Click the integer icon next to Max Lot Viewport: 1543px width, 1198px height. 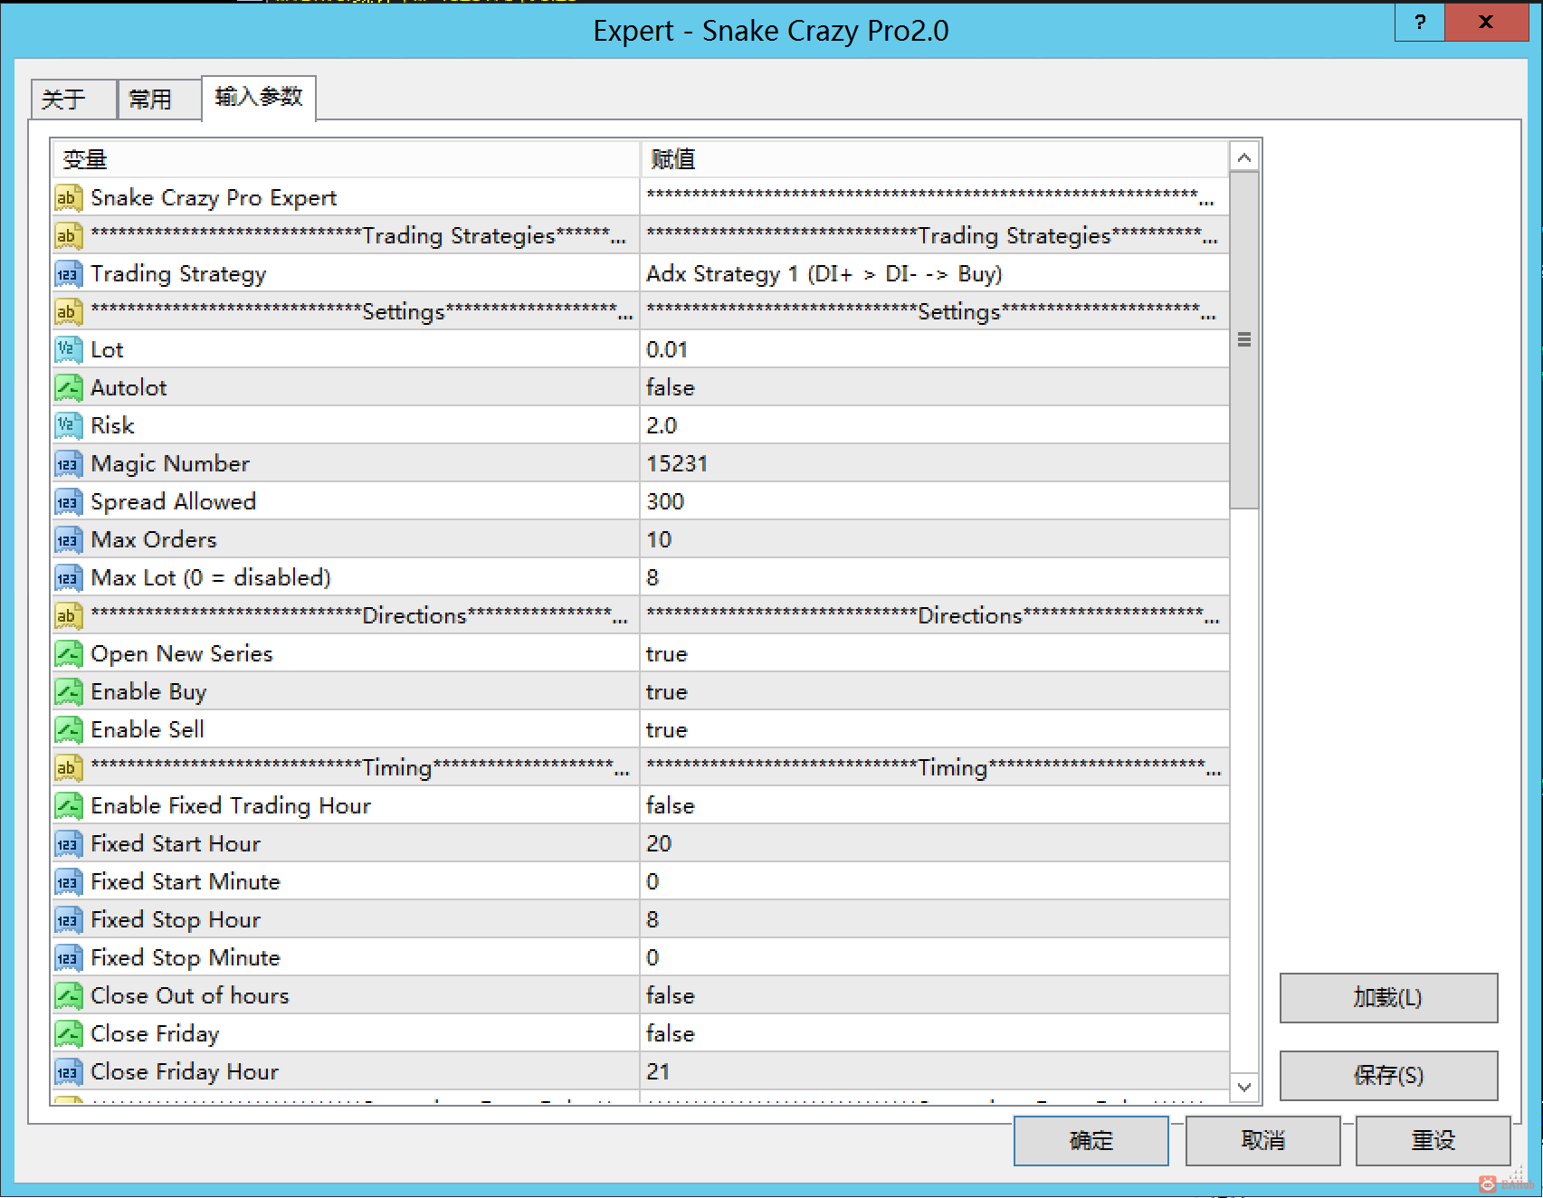pyautogui.click(x=69, y=578)
